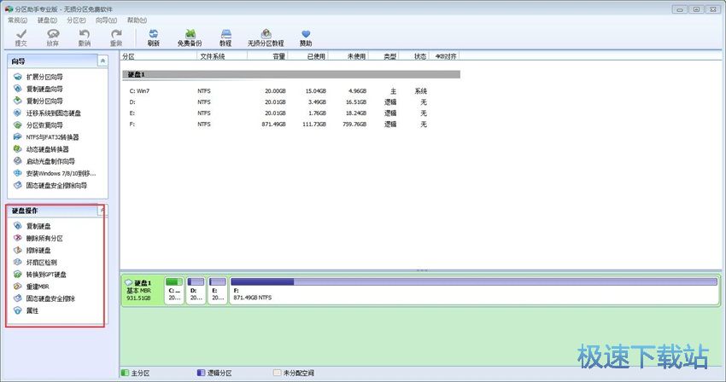Open the 向导 menu
Screen dimensions: 726x382
(106, 20)
